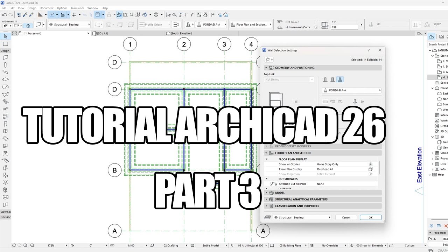
Task: Select the Marquee tool
Action: tap(5, 44)
